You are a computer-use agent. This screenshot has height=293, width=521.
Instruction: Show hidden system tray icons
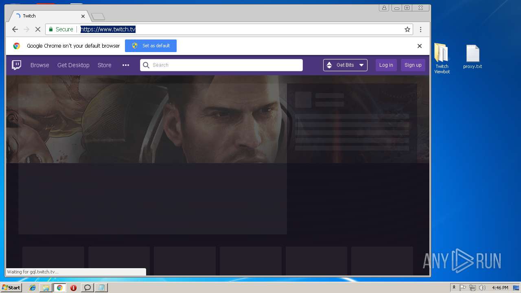(454, 288)
